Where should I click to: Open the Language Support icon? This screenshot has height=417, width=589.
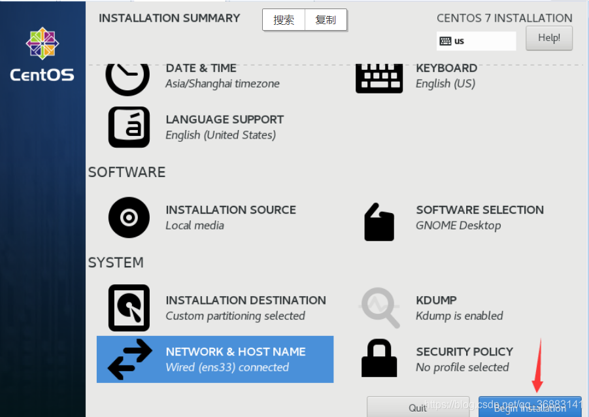129,127
